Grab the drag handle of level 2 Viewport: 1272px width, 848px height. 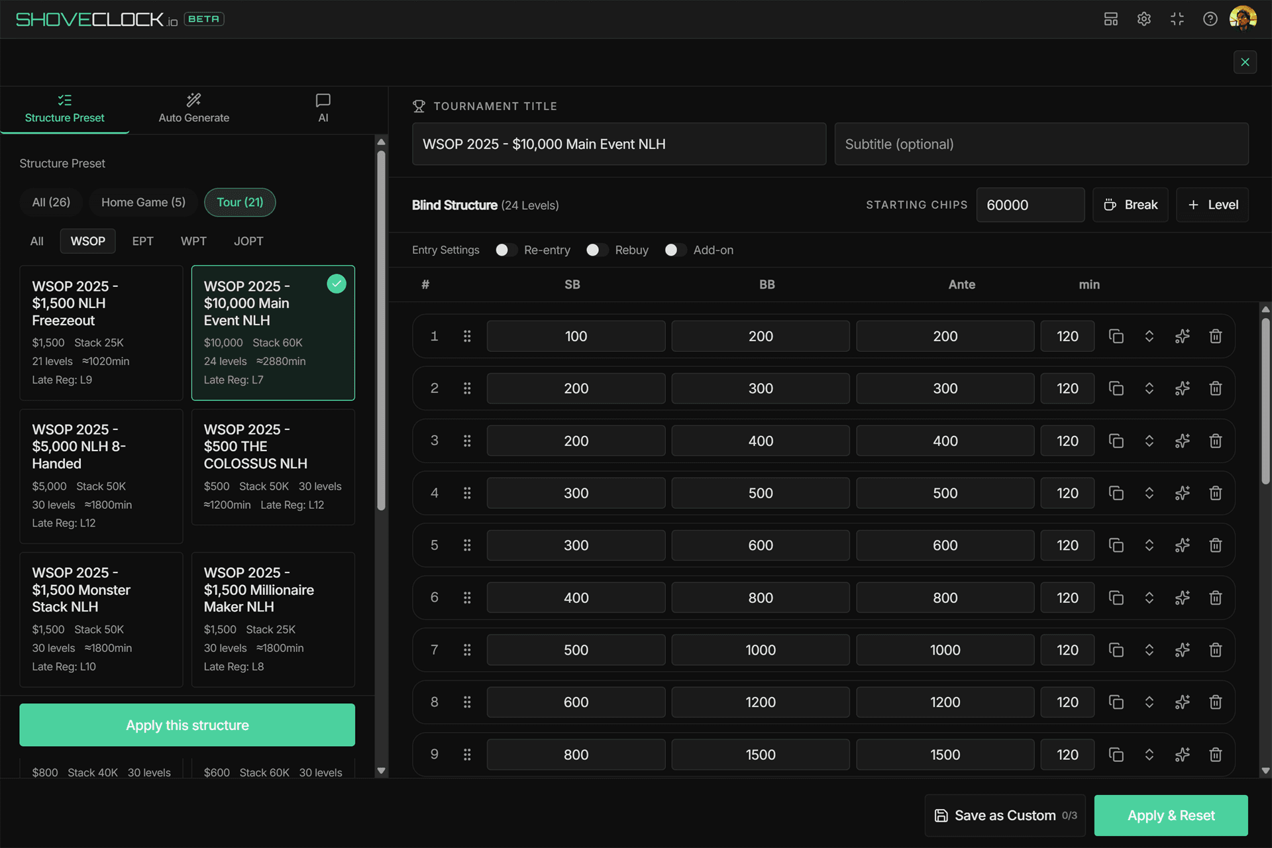coord(467,388)
